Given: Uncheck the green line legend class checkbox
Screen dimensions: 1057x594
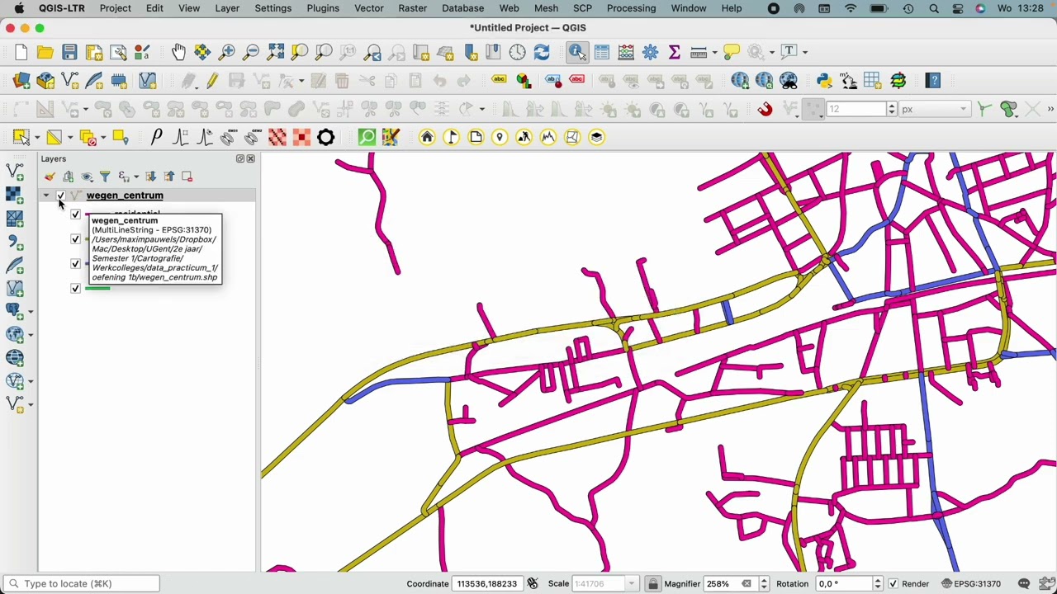Looking at the screenshot, I should pyautogui.click(x=75, y=289).
